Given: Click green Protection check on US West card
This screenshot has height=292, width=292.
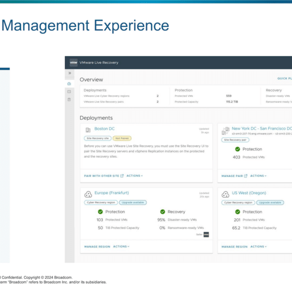Looking at the screenshot, I should [x=238, y=212].
